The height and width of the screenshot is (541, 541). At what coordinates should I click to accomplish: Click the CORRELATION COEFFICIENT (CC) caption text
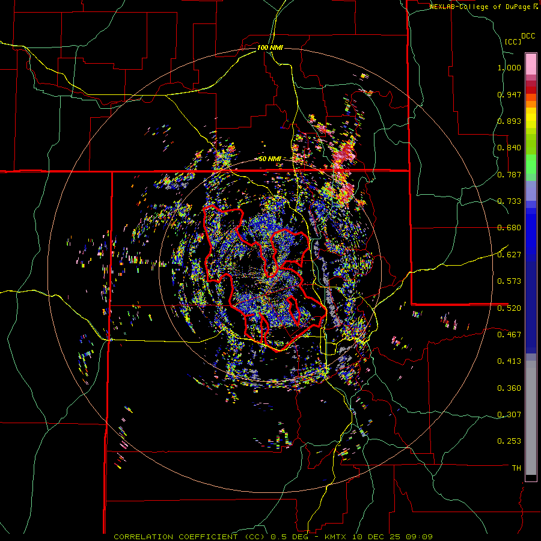click(x=189, y=537)
